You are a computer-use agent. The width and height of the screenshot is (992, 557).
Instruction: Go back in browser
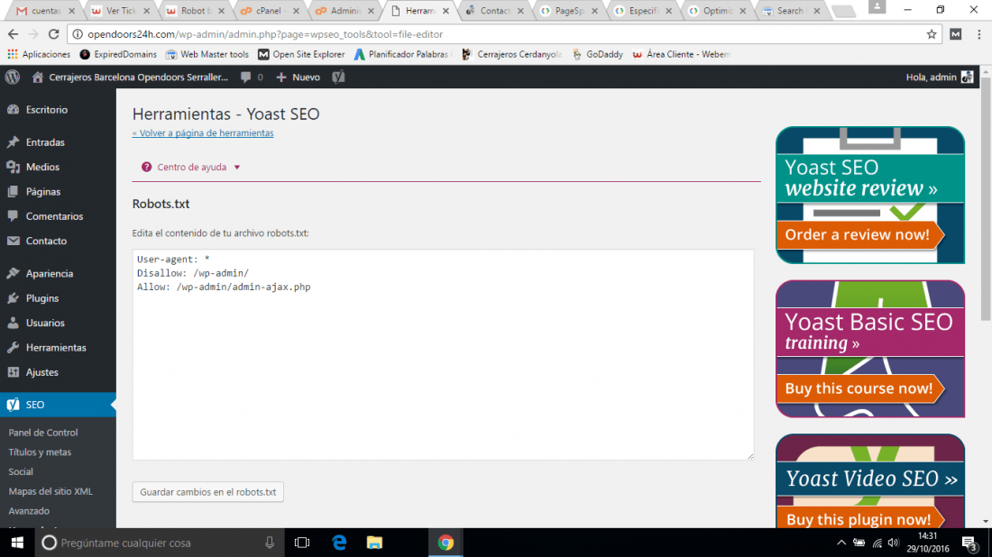point(14,34)
